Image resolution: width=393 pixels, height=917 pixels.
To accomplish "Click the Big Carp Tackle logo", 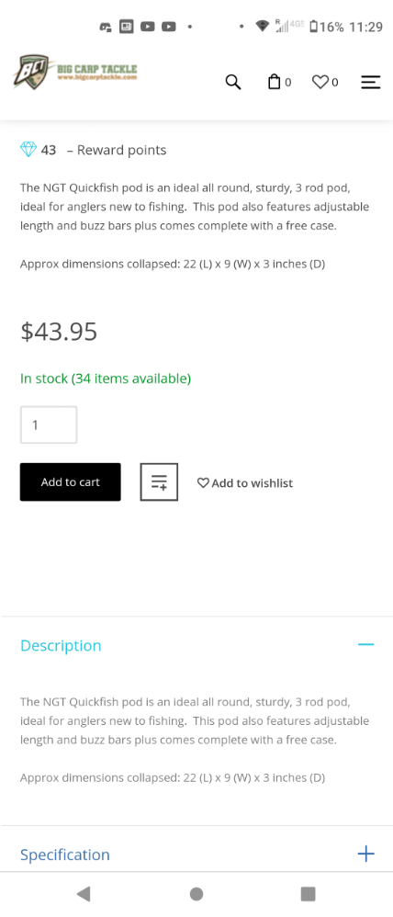I will [x=75, y=73].
